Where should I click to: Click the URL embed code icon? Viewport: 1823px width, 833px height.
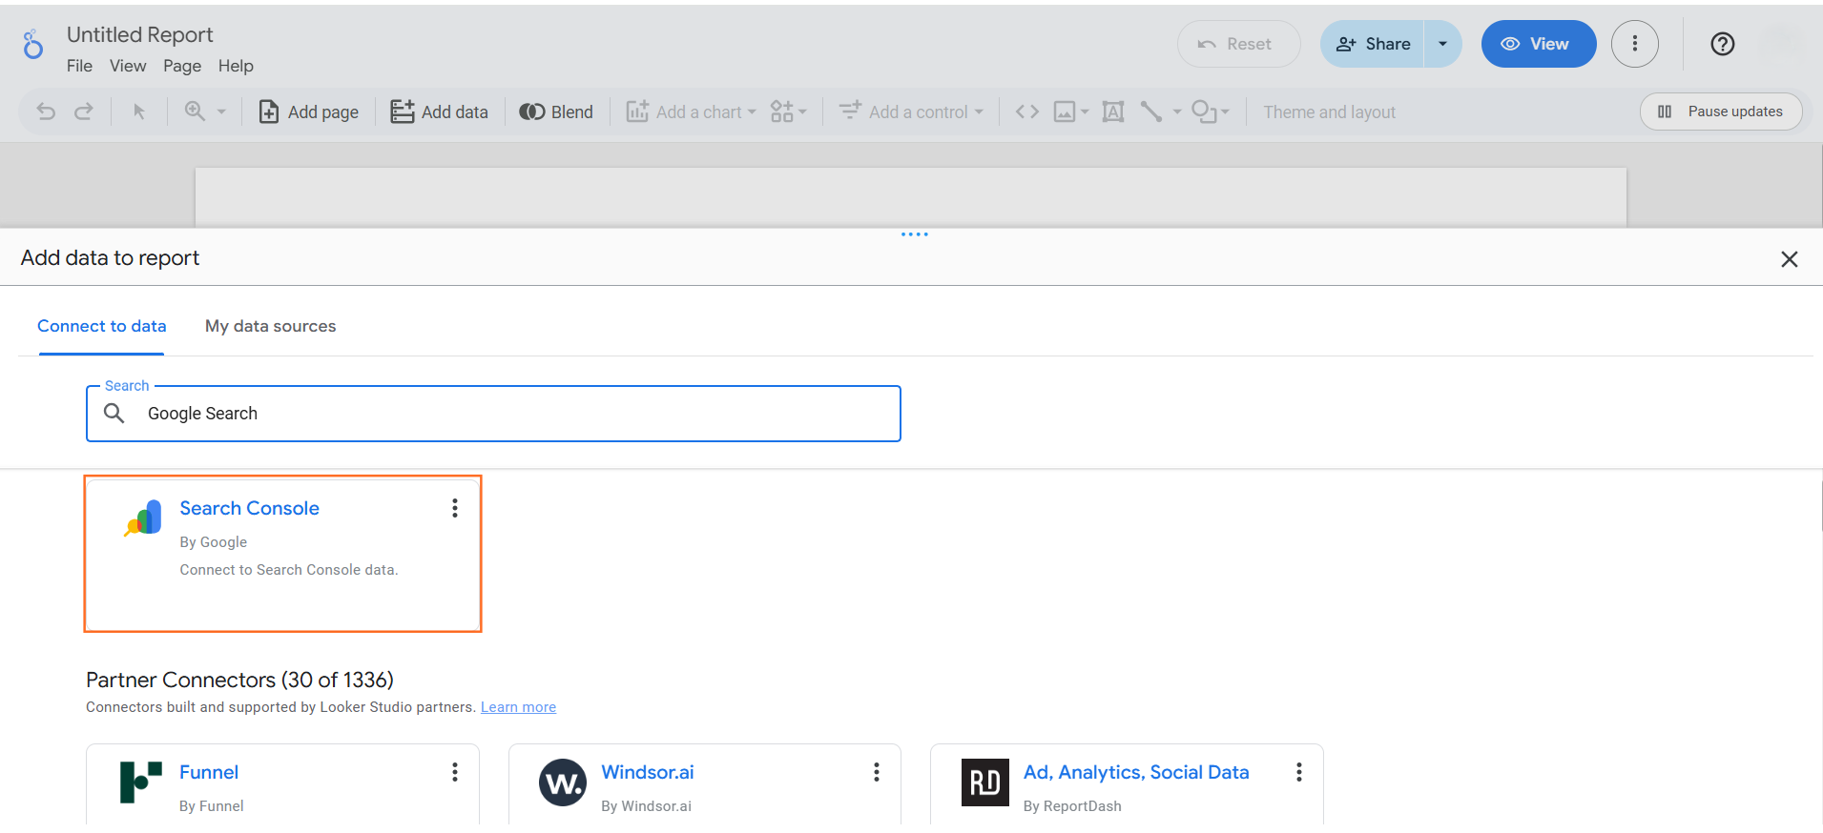click(x=1027, y=112)
